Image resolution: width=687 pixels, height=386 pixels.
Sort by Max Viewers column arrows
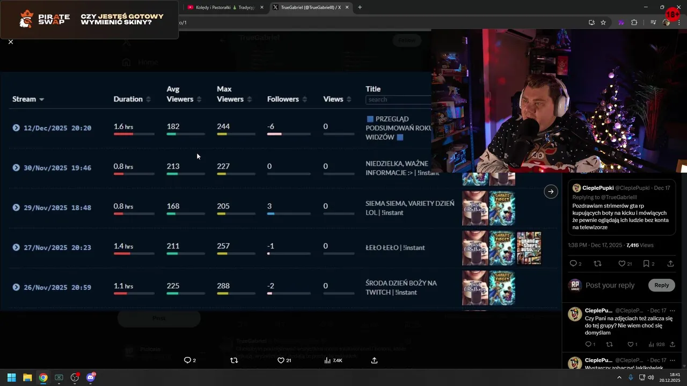[x=249, y=99]
